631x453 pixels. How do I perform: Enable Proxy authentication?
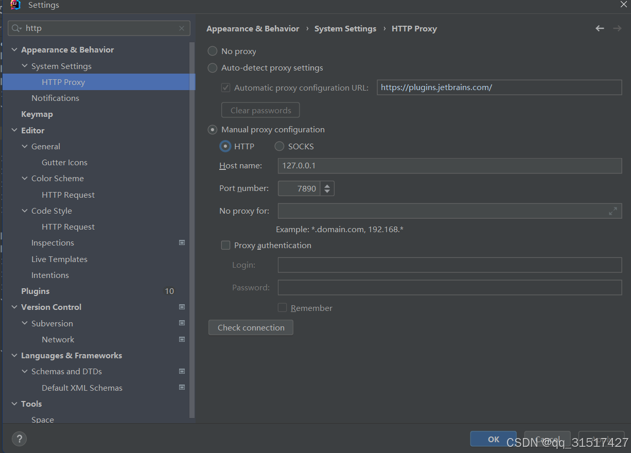pos(225,245)
